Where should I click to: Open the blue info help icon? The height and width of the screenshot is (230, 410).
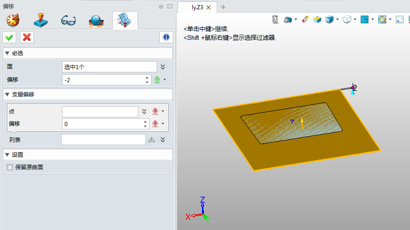tap(166, 38)
